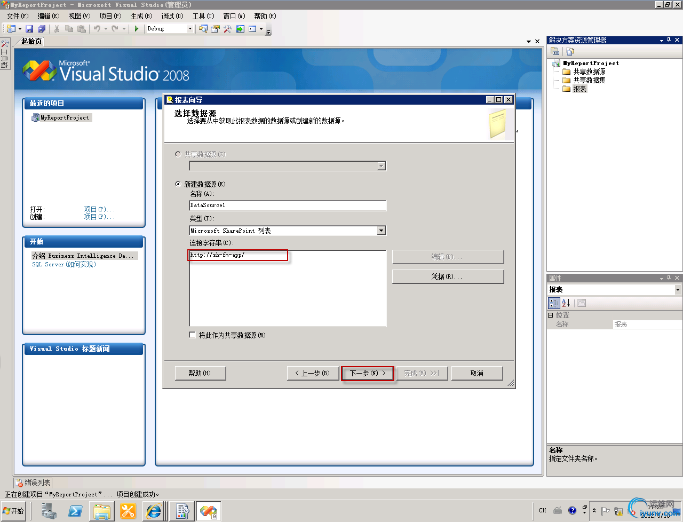Open Windows Explorer folder from taskbar
683x522 pixels.
(x=102, y=511)
